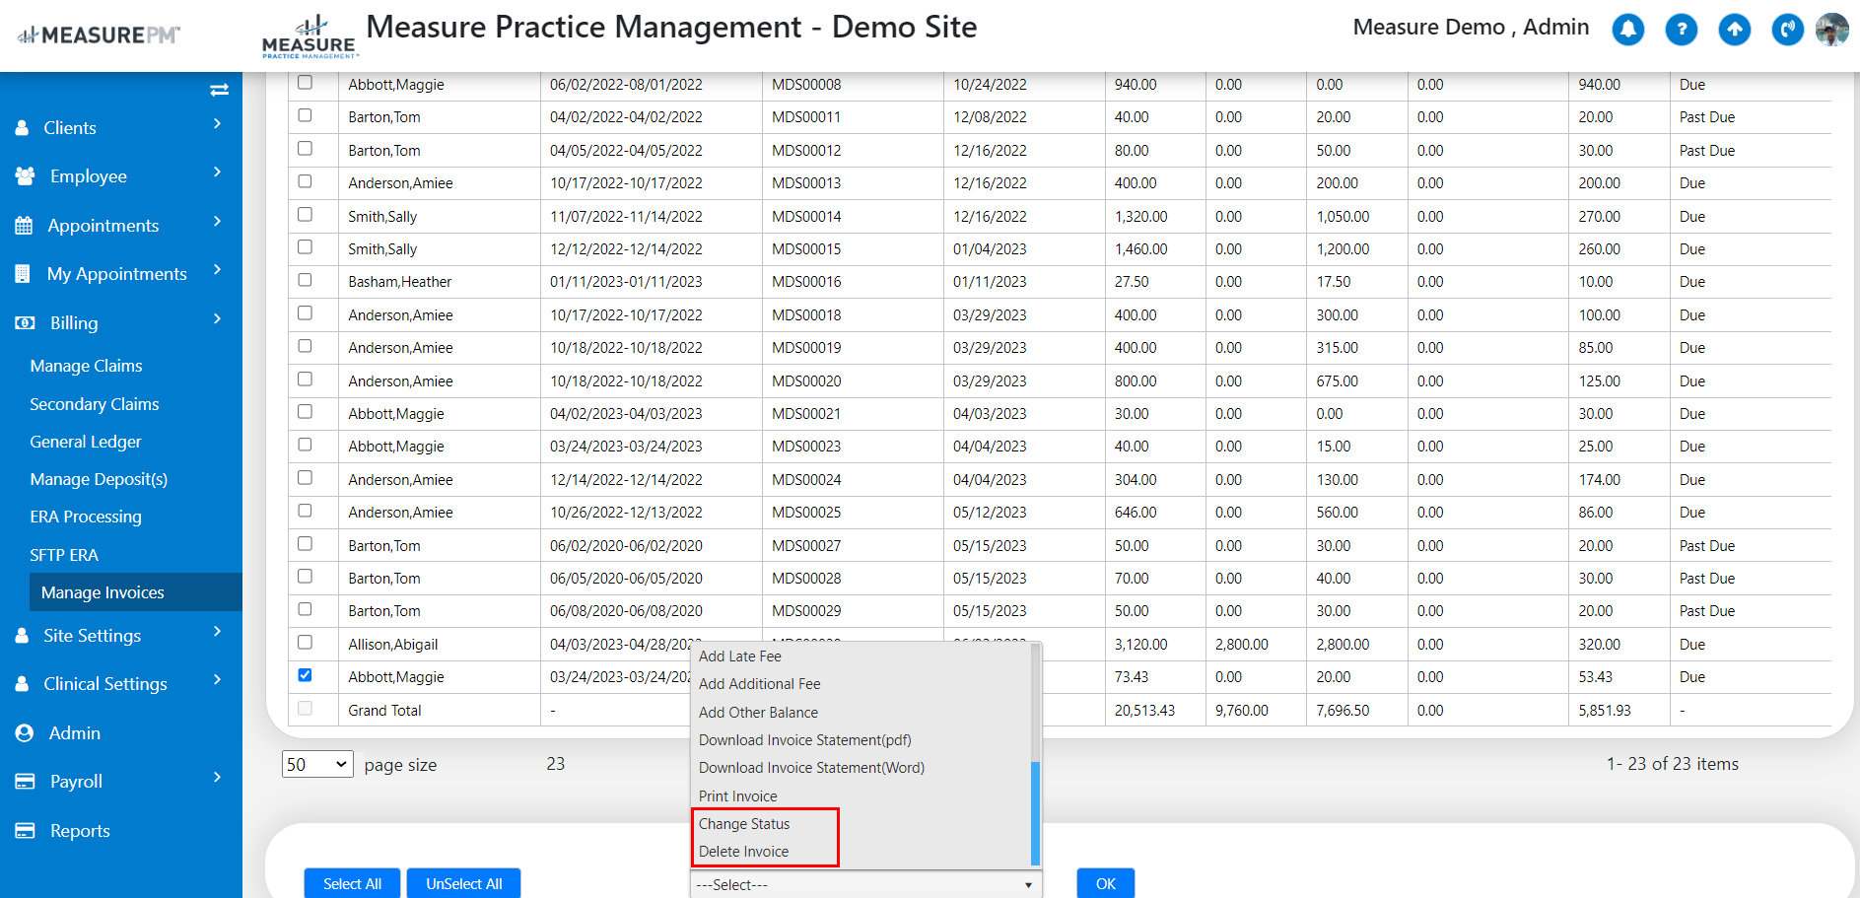Viewport: 1860px width, 898px height.
Task: Expand the Clients menu chevron
Action: (217, 124)
